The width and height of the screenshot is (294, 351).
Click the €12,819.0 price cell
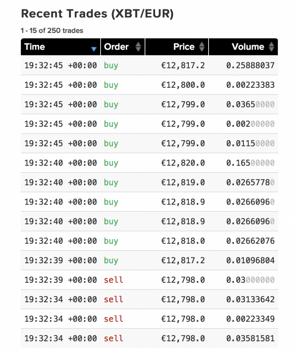pos(183,182)
